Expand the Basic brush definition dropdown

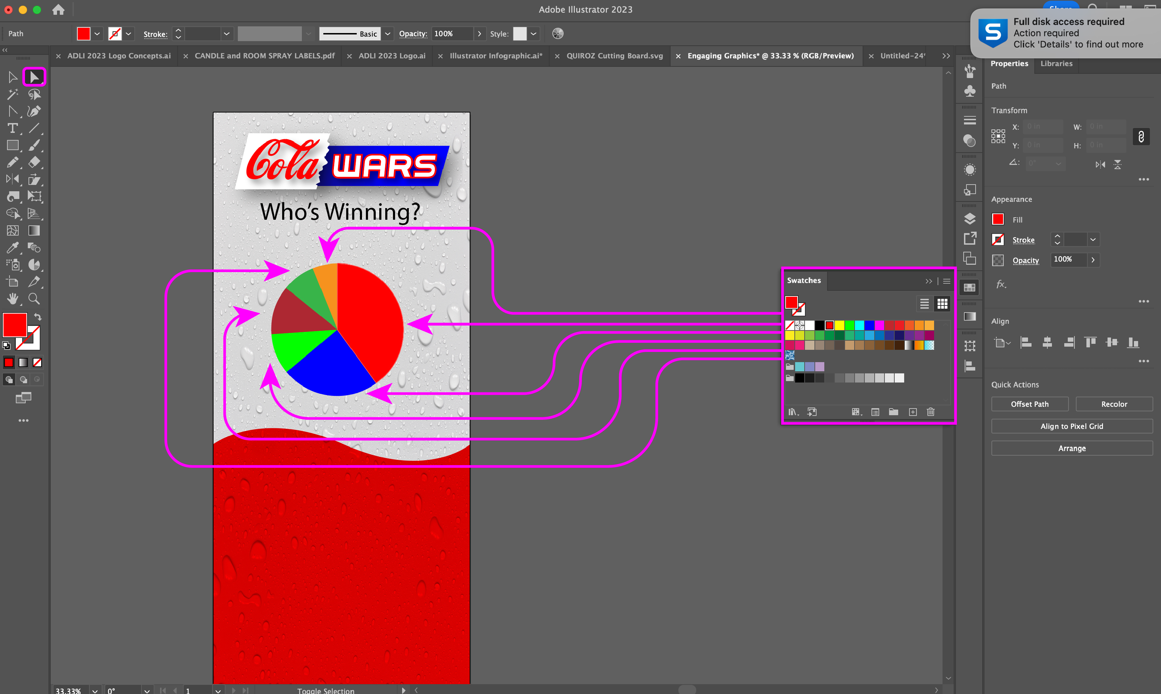(387, 34)
